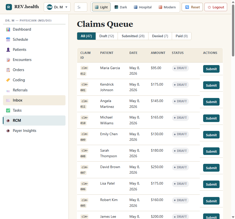Open Schedule in the sidebar
Viewport: 235px width, 219px height.
coord(34,39)
